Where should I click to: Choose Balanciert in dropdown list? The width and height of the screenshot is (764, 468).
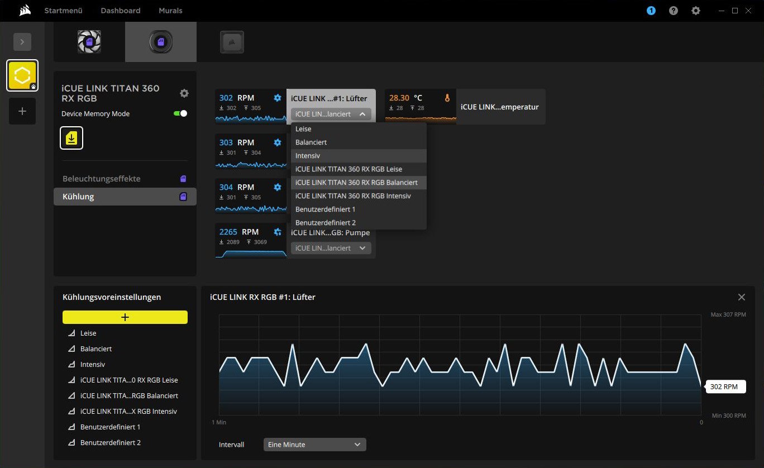coord(359,142)
